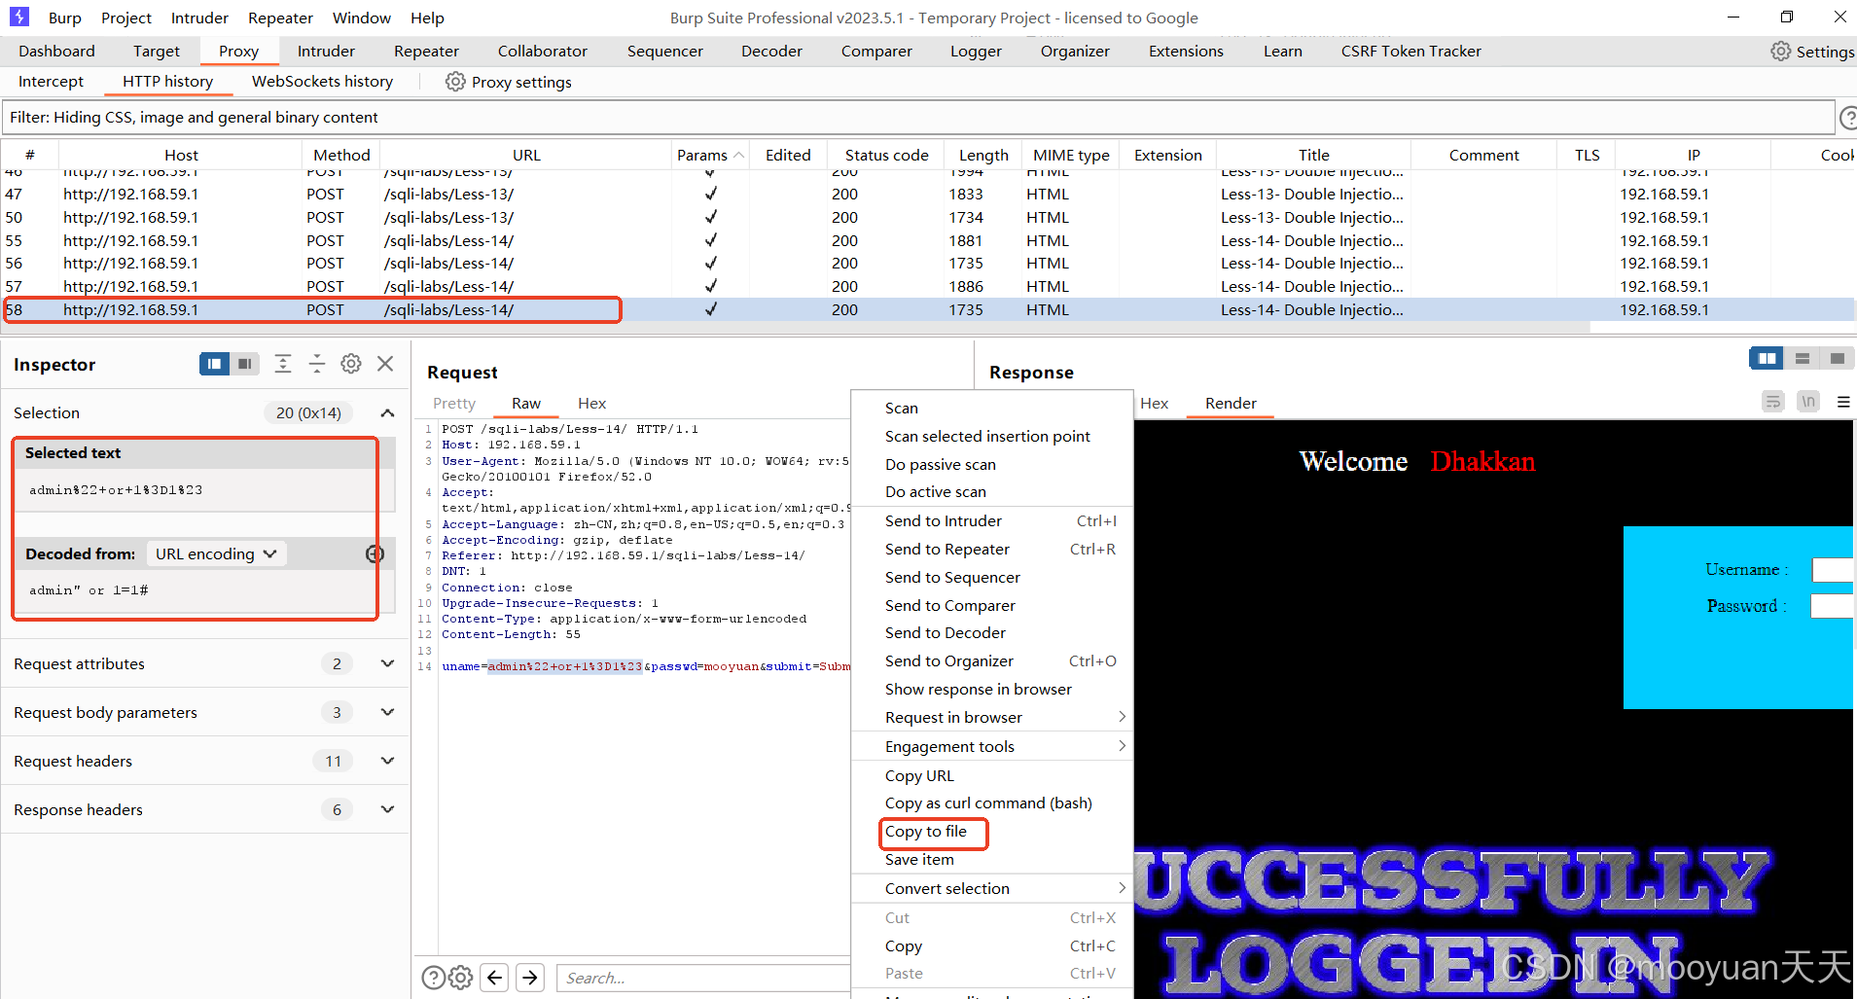Click Do active scan entry

coord(992,492)
